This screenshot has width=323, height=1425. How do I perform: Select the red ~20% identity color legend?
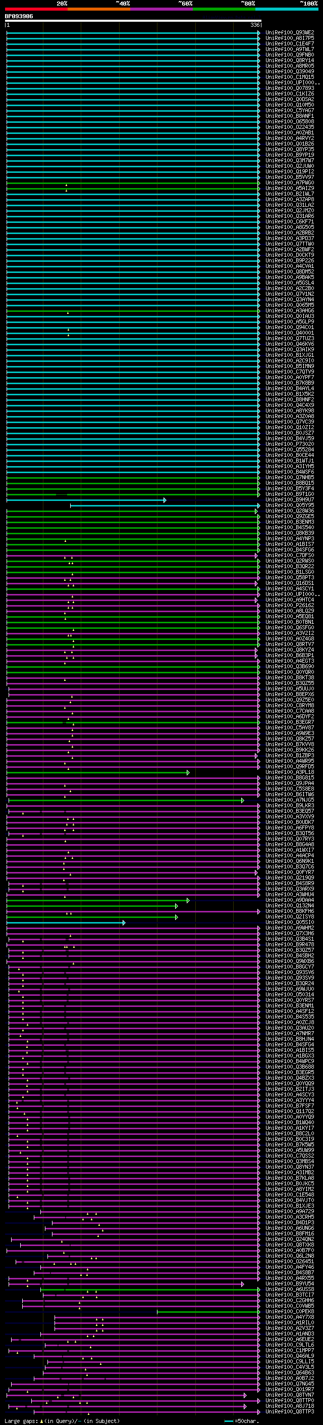pos(36,9)
